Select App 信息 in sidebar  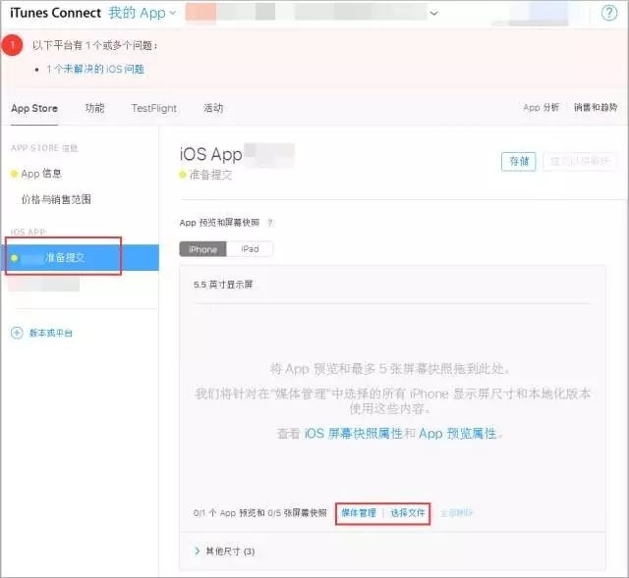tap(41, 174)
